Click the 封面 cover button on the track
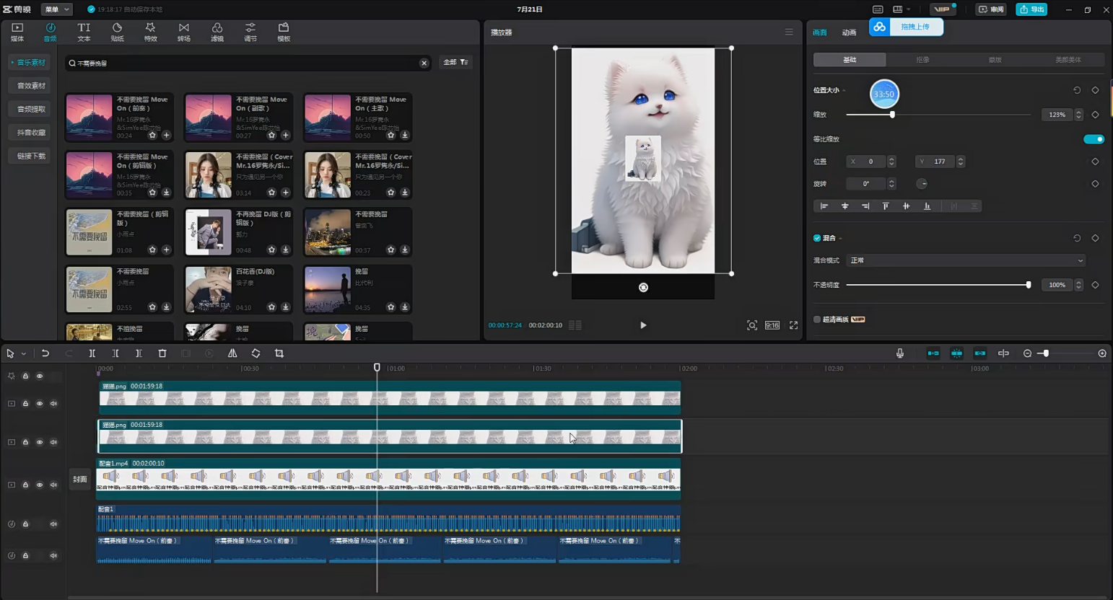This screenshot has height=600, width=1113. tap(80, 480)
